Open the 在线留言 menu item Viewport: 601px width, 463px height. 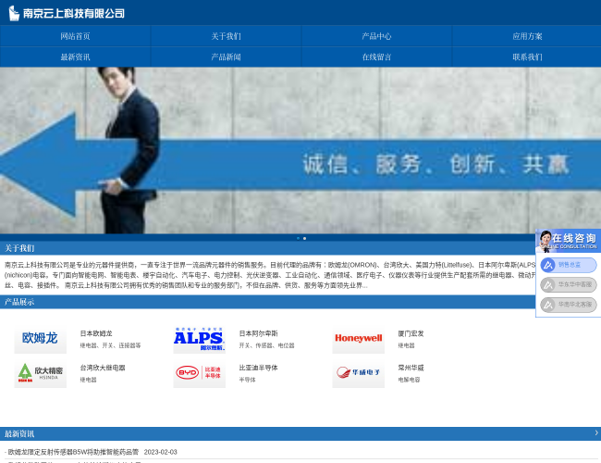376,57
